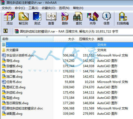The height and width of the screenshot is (119, 133).
Task: Sort by the 名称 column header
Action: 27,39
